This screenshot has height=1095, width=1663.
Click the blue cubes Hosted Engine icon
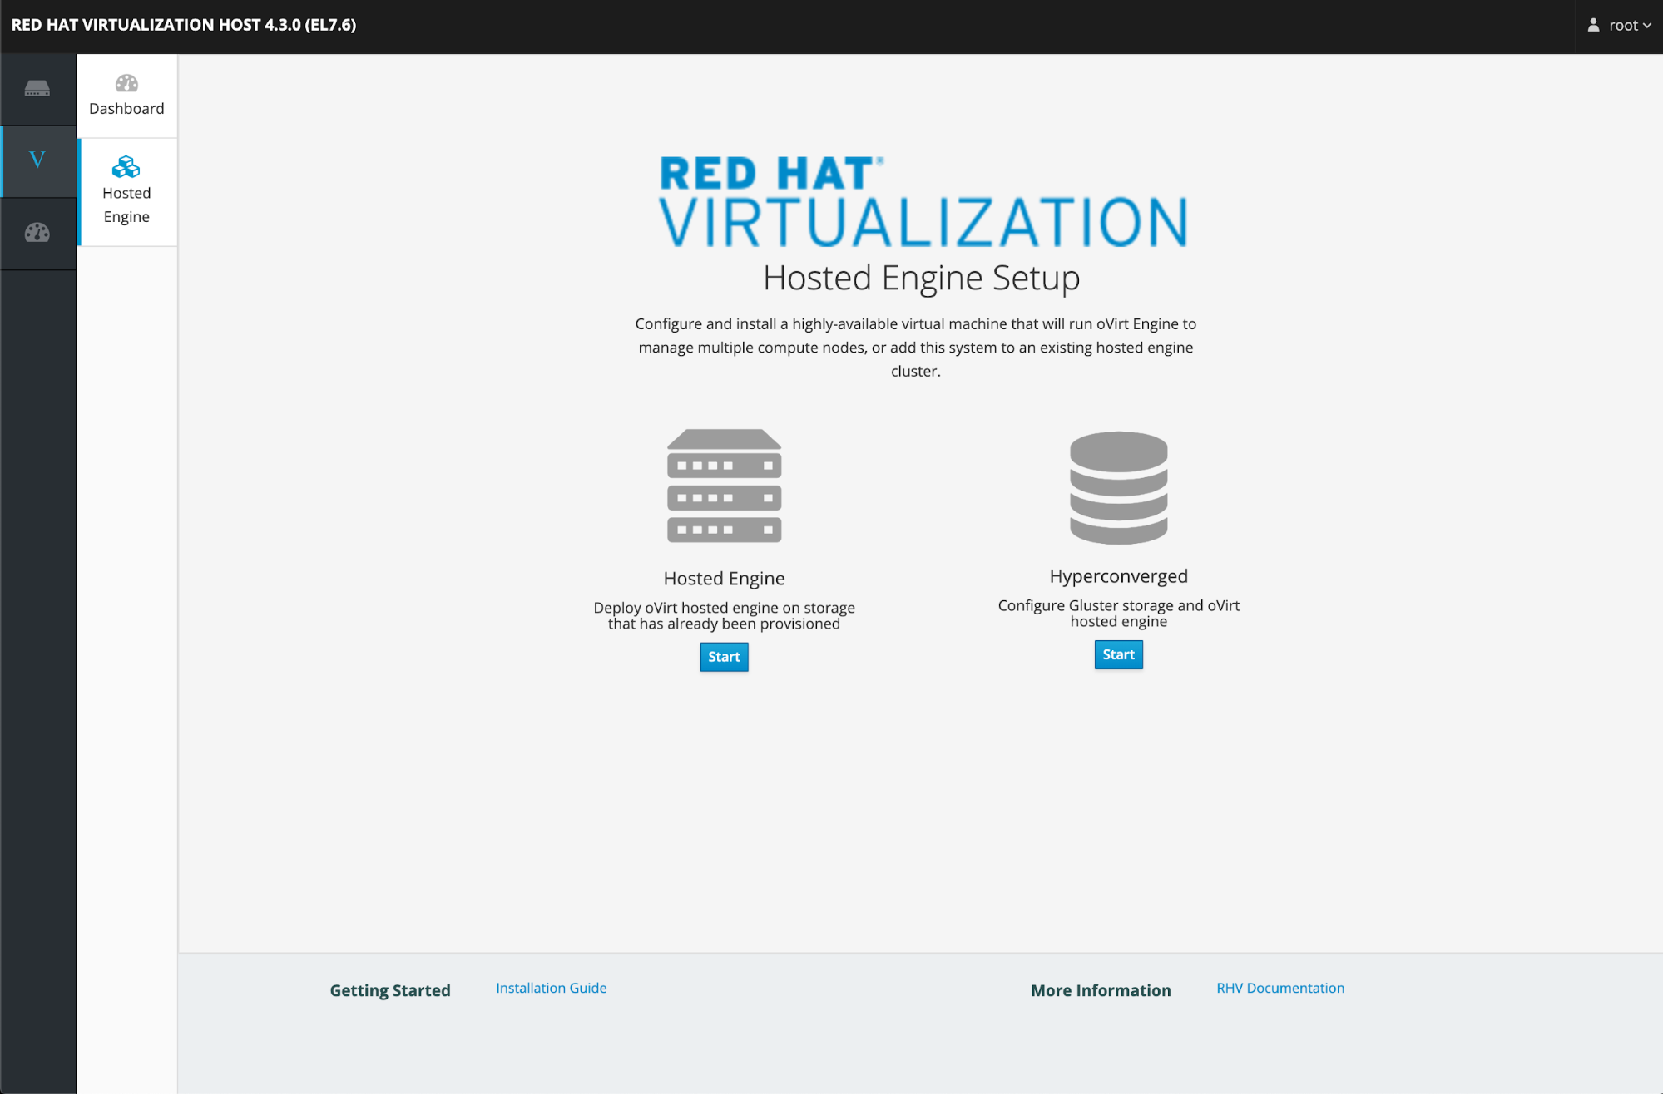click(126, 167)
